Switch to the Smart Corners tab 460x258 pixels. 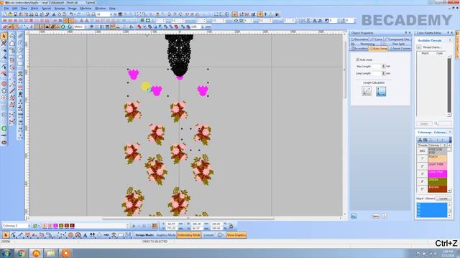[400, 49]
